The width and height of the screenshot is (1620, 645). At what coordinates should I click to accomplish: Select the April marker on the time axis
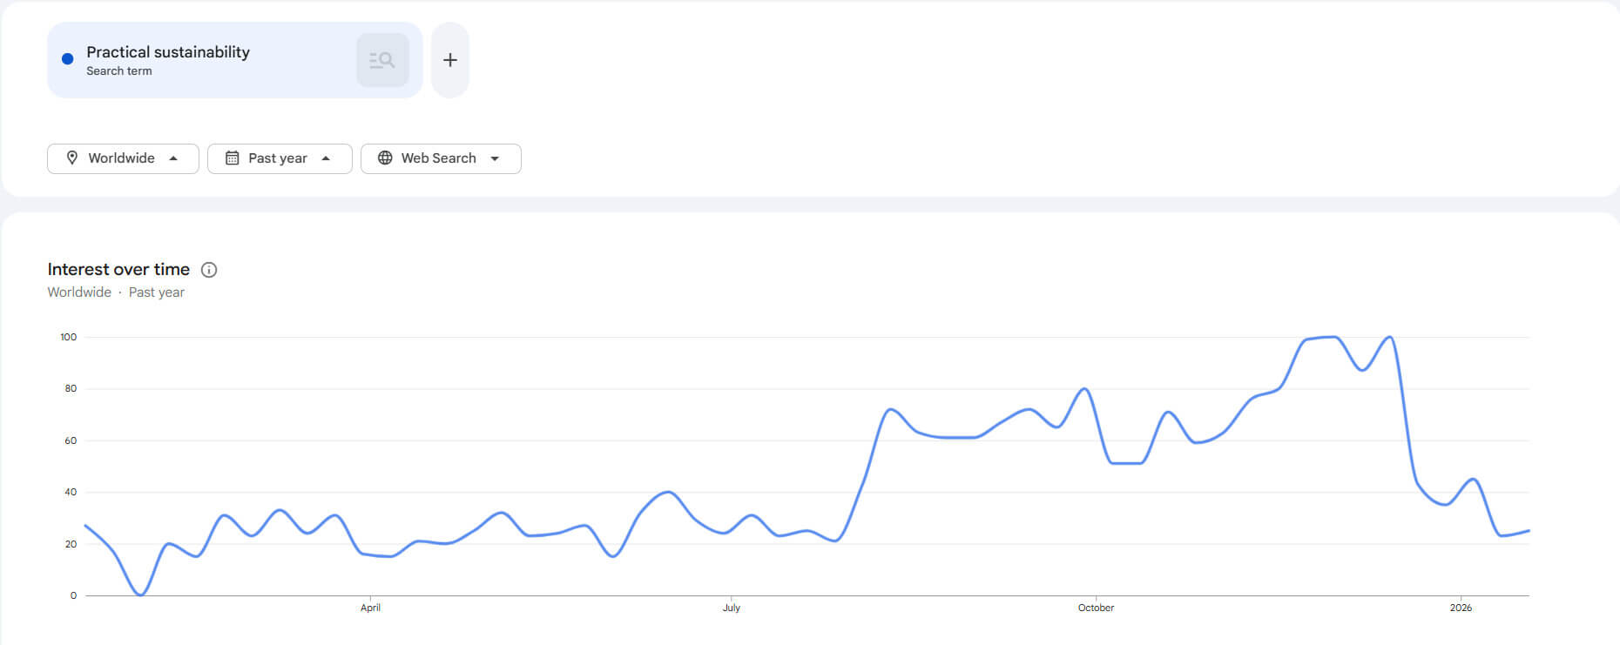point(370,608)
